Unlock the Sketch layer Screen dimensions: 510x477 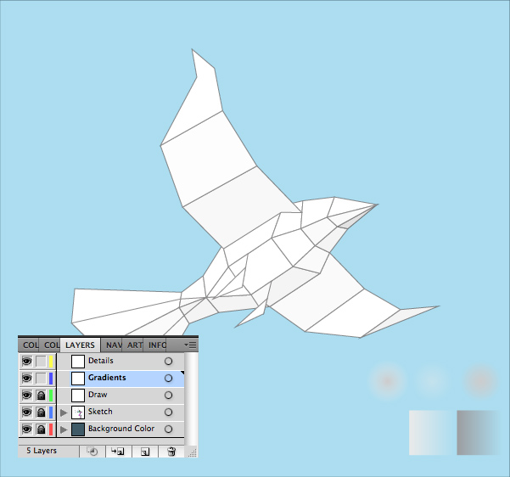(40, 412)
